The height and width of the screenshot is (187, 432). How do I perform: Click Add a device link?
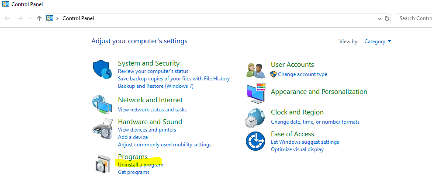(133, 137)
